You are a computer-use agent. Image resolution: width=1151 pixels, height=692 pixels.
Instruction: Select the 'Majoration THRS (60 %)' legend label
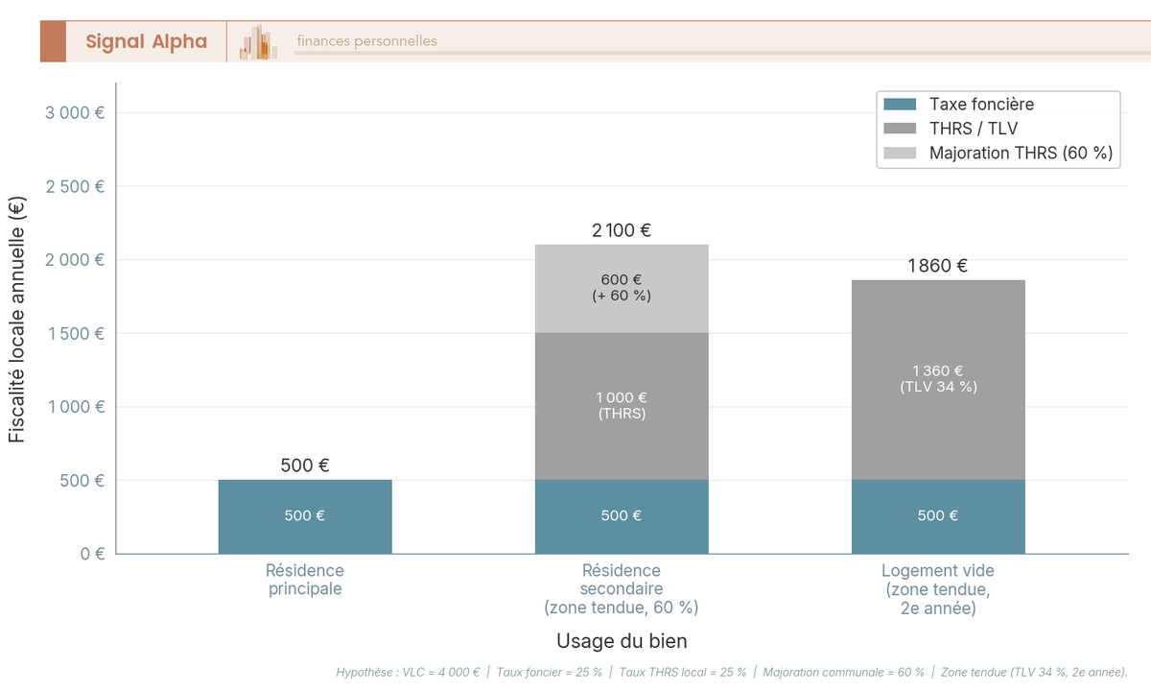pyautogui.click(x=1021, y=153)
